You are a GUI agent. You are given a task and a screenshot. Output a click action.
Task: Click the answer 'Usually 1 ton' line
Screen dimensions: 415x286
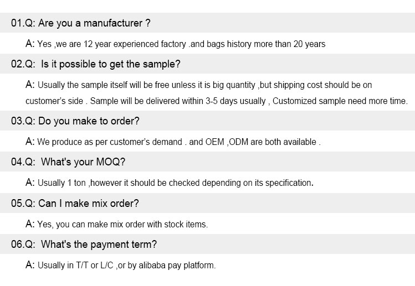tap(170, 183)
